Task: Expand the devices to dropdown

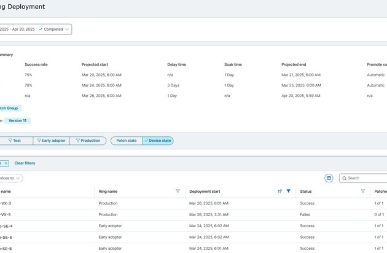Action: pos(11,178)
